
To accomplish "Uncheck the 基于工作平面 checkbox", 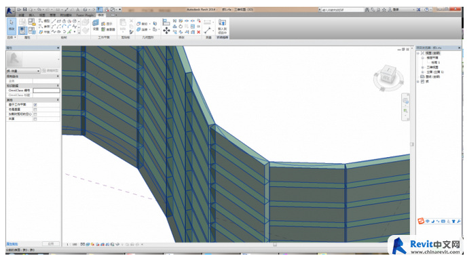I will 35,104.
